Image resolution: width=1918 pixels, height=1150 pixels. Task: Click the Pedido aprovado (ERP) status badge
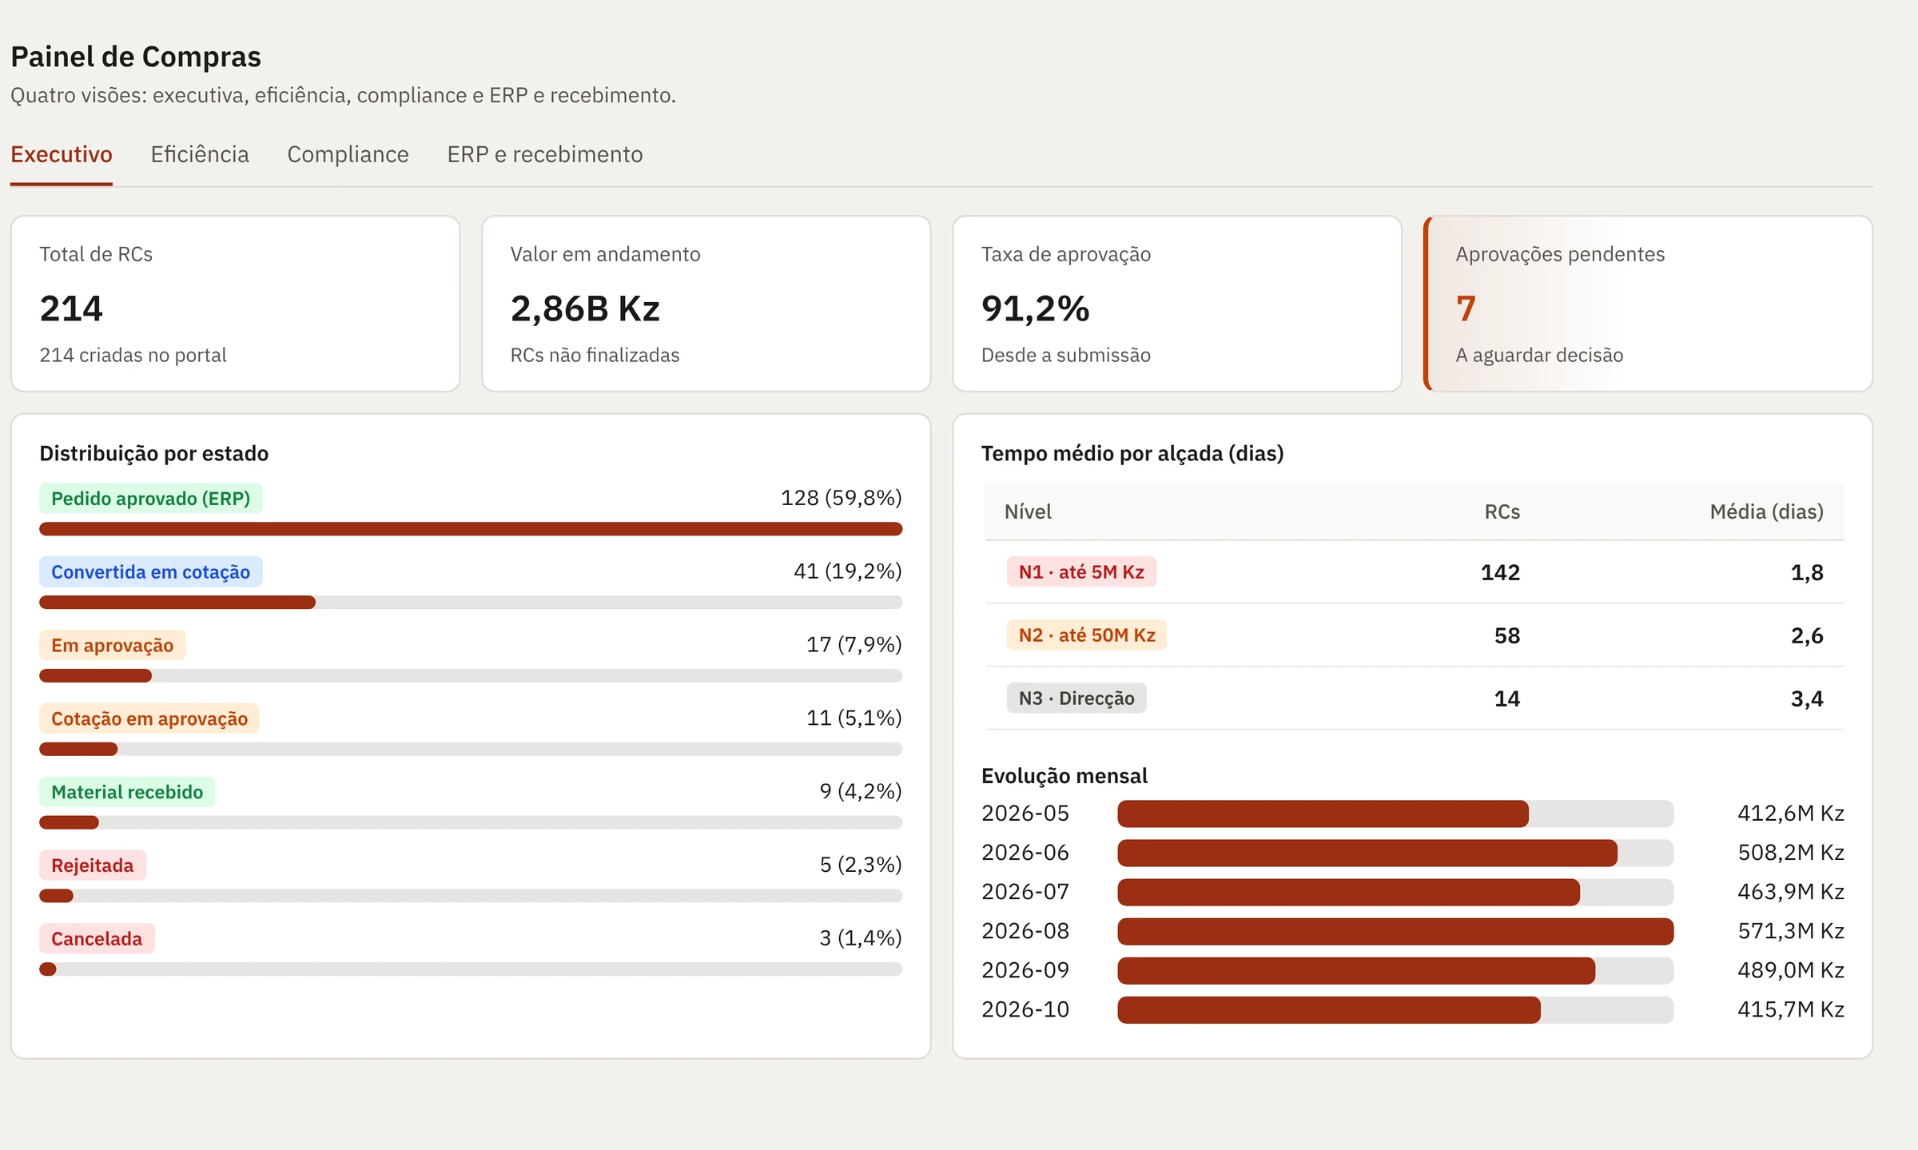(151, 499)
